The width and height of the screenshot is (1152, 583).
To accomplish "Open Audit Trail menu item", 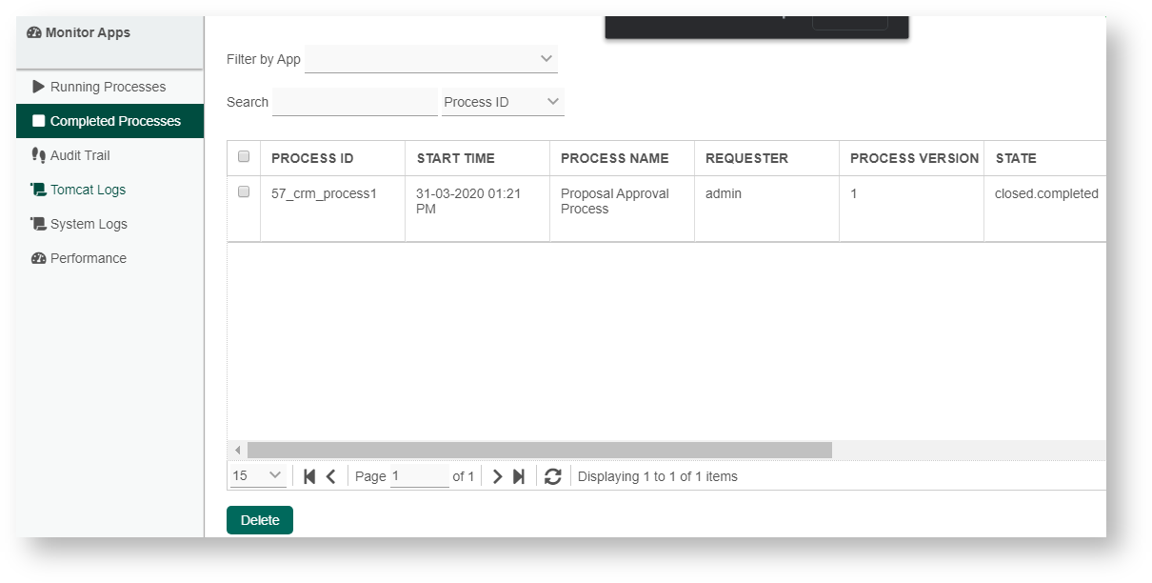I will click(x=109, y=155).
